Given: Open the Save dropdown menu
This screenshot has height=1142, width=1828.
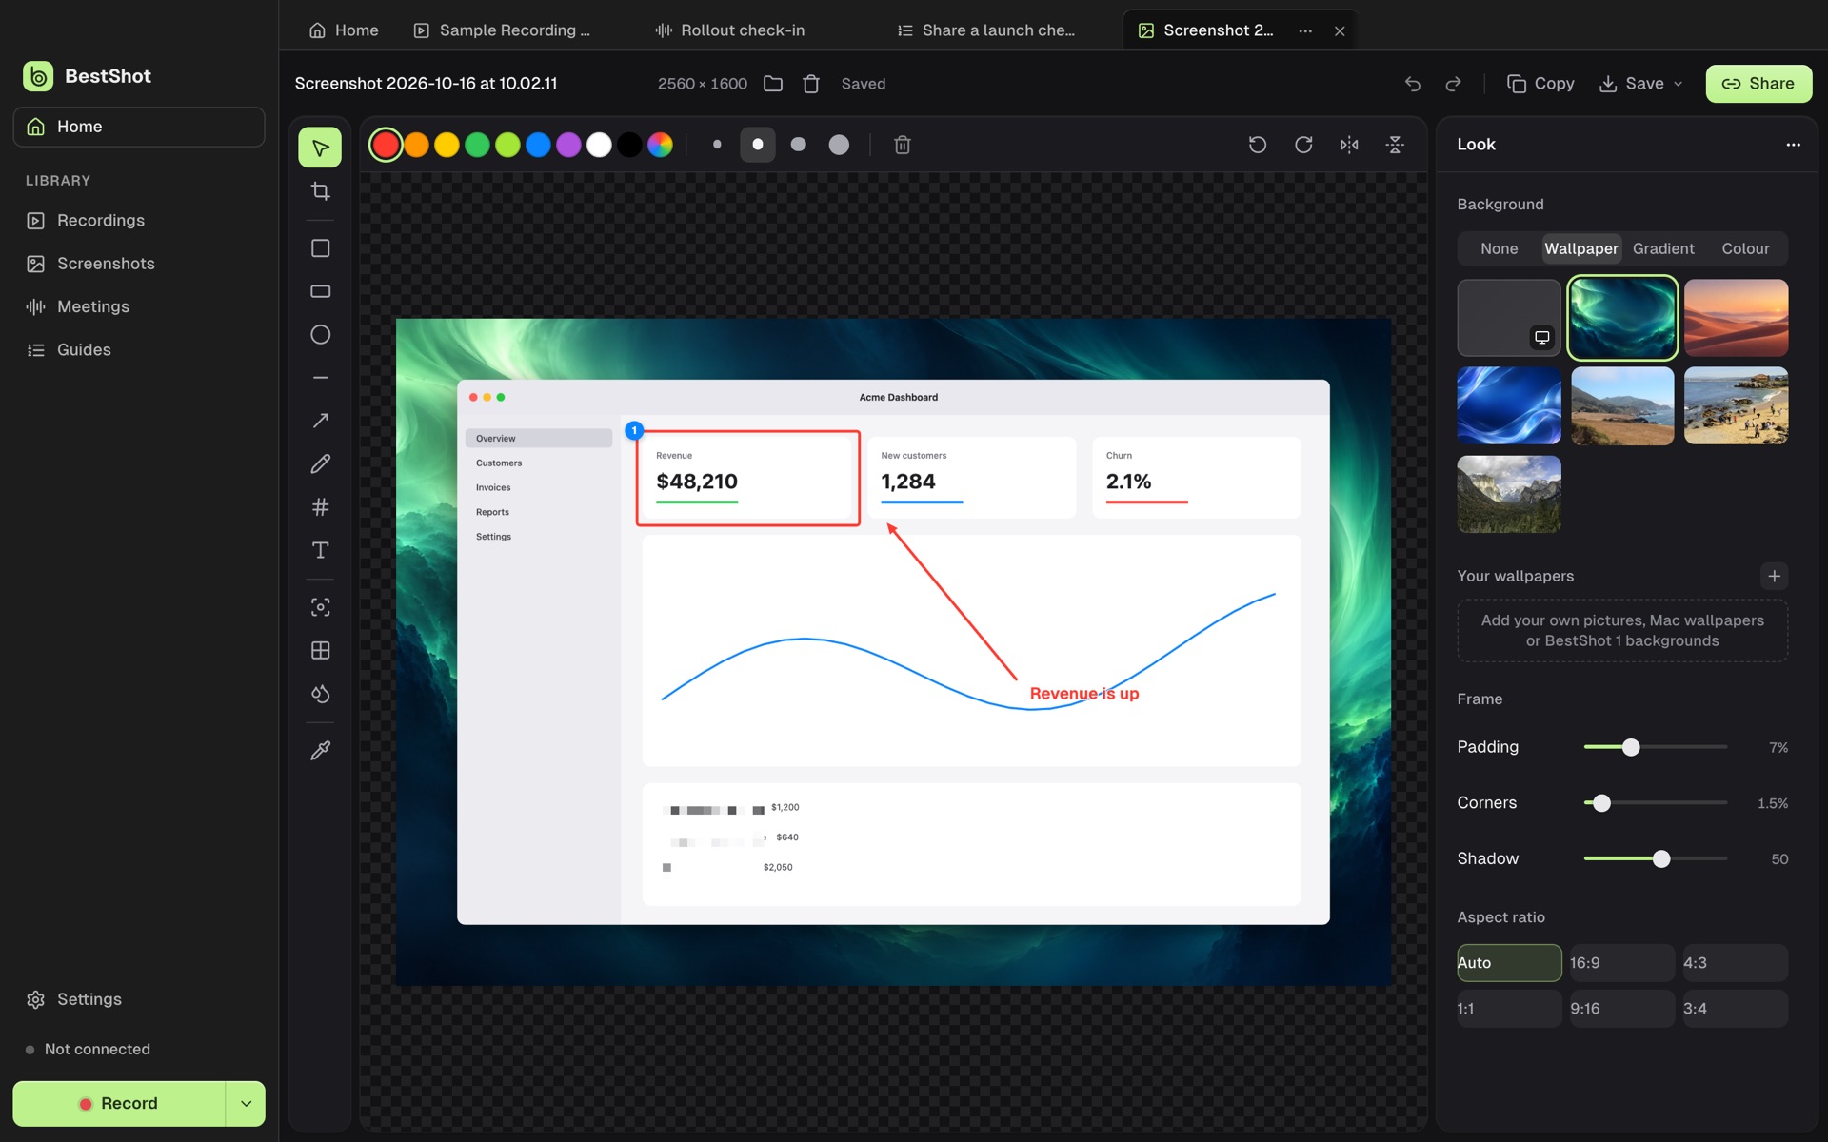Looking at the screenshot, I should (x=1679, y=84).
